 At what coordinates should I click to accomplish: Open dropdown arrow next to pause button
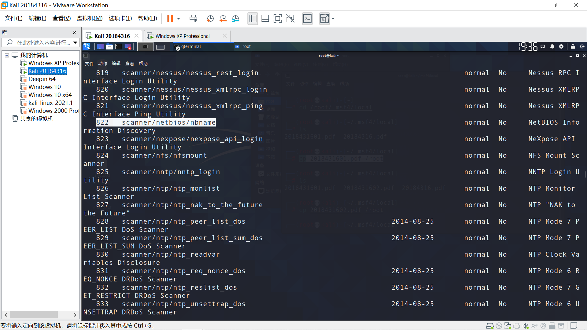[x=179, y=19]
